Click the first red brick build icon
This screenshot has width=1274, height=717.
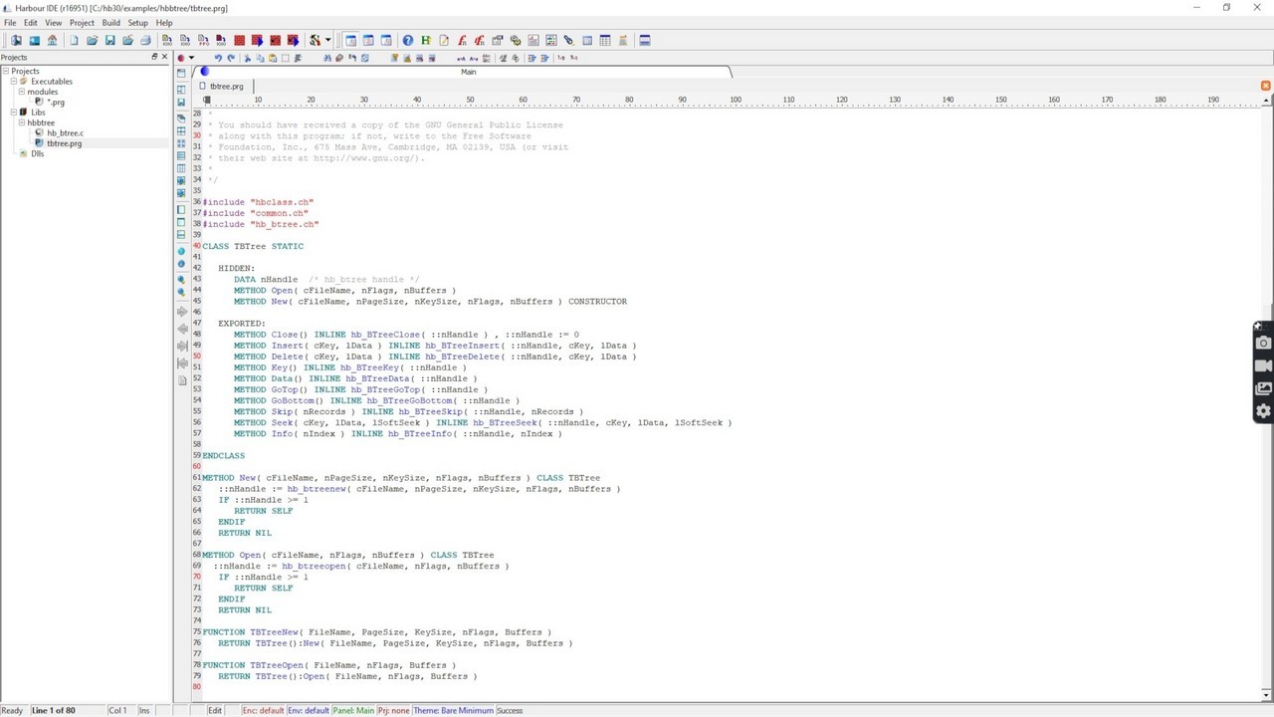(239, 40)
